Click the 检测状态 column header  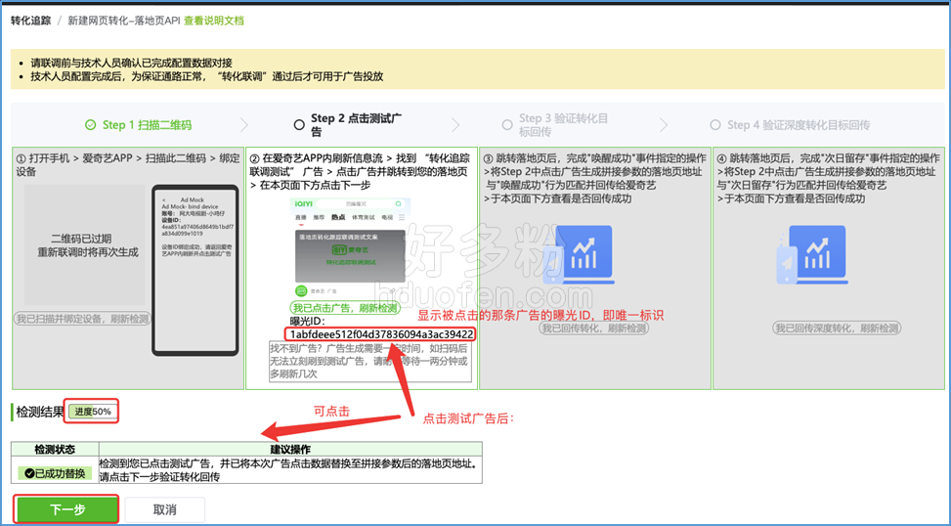click(x=55, y=450)
